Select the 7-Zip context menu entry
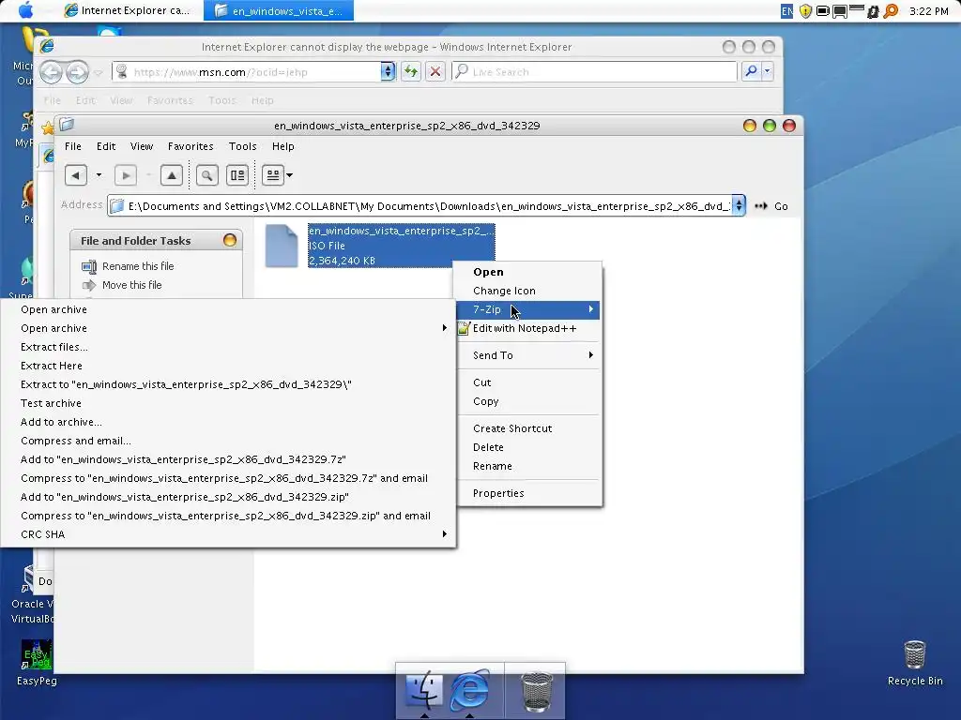This screenshot has height=720, width=961. tap(528, 309)
